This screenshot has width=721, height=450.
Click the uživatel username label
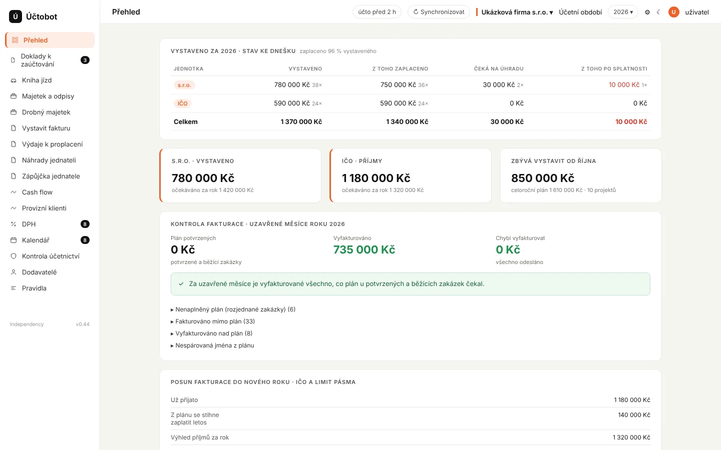coord(697,12)
